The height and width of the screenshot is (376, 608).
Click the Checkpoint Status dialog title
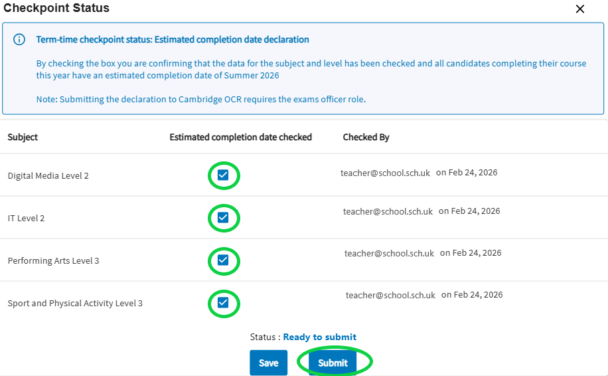pyautogui.click(x=56, y=9)
